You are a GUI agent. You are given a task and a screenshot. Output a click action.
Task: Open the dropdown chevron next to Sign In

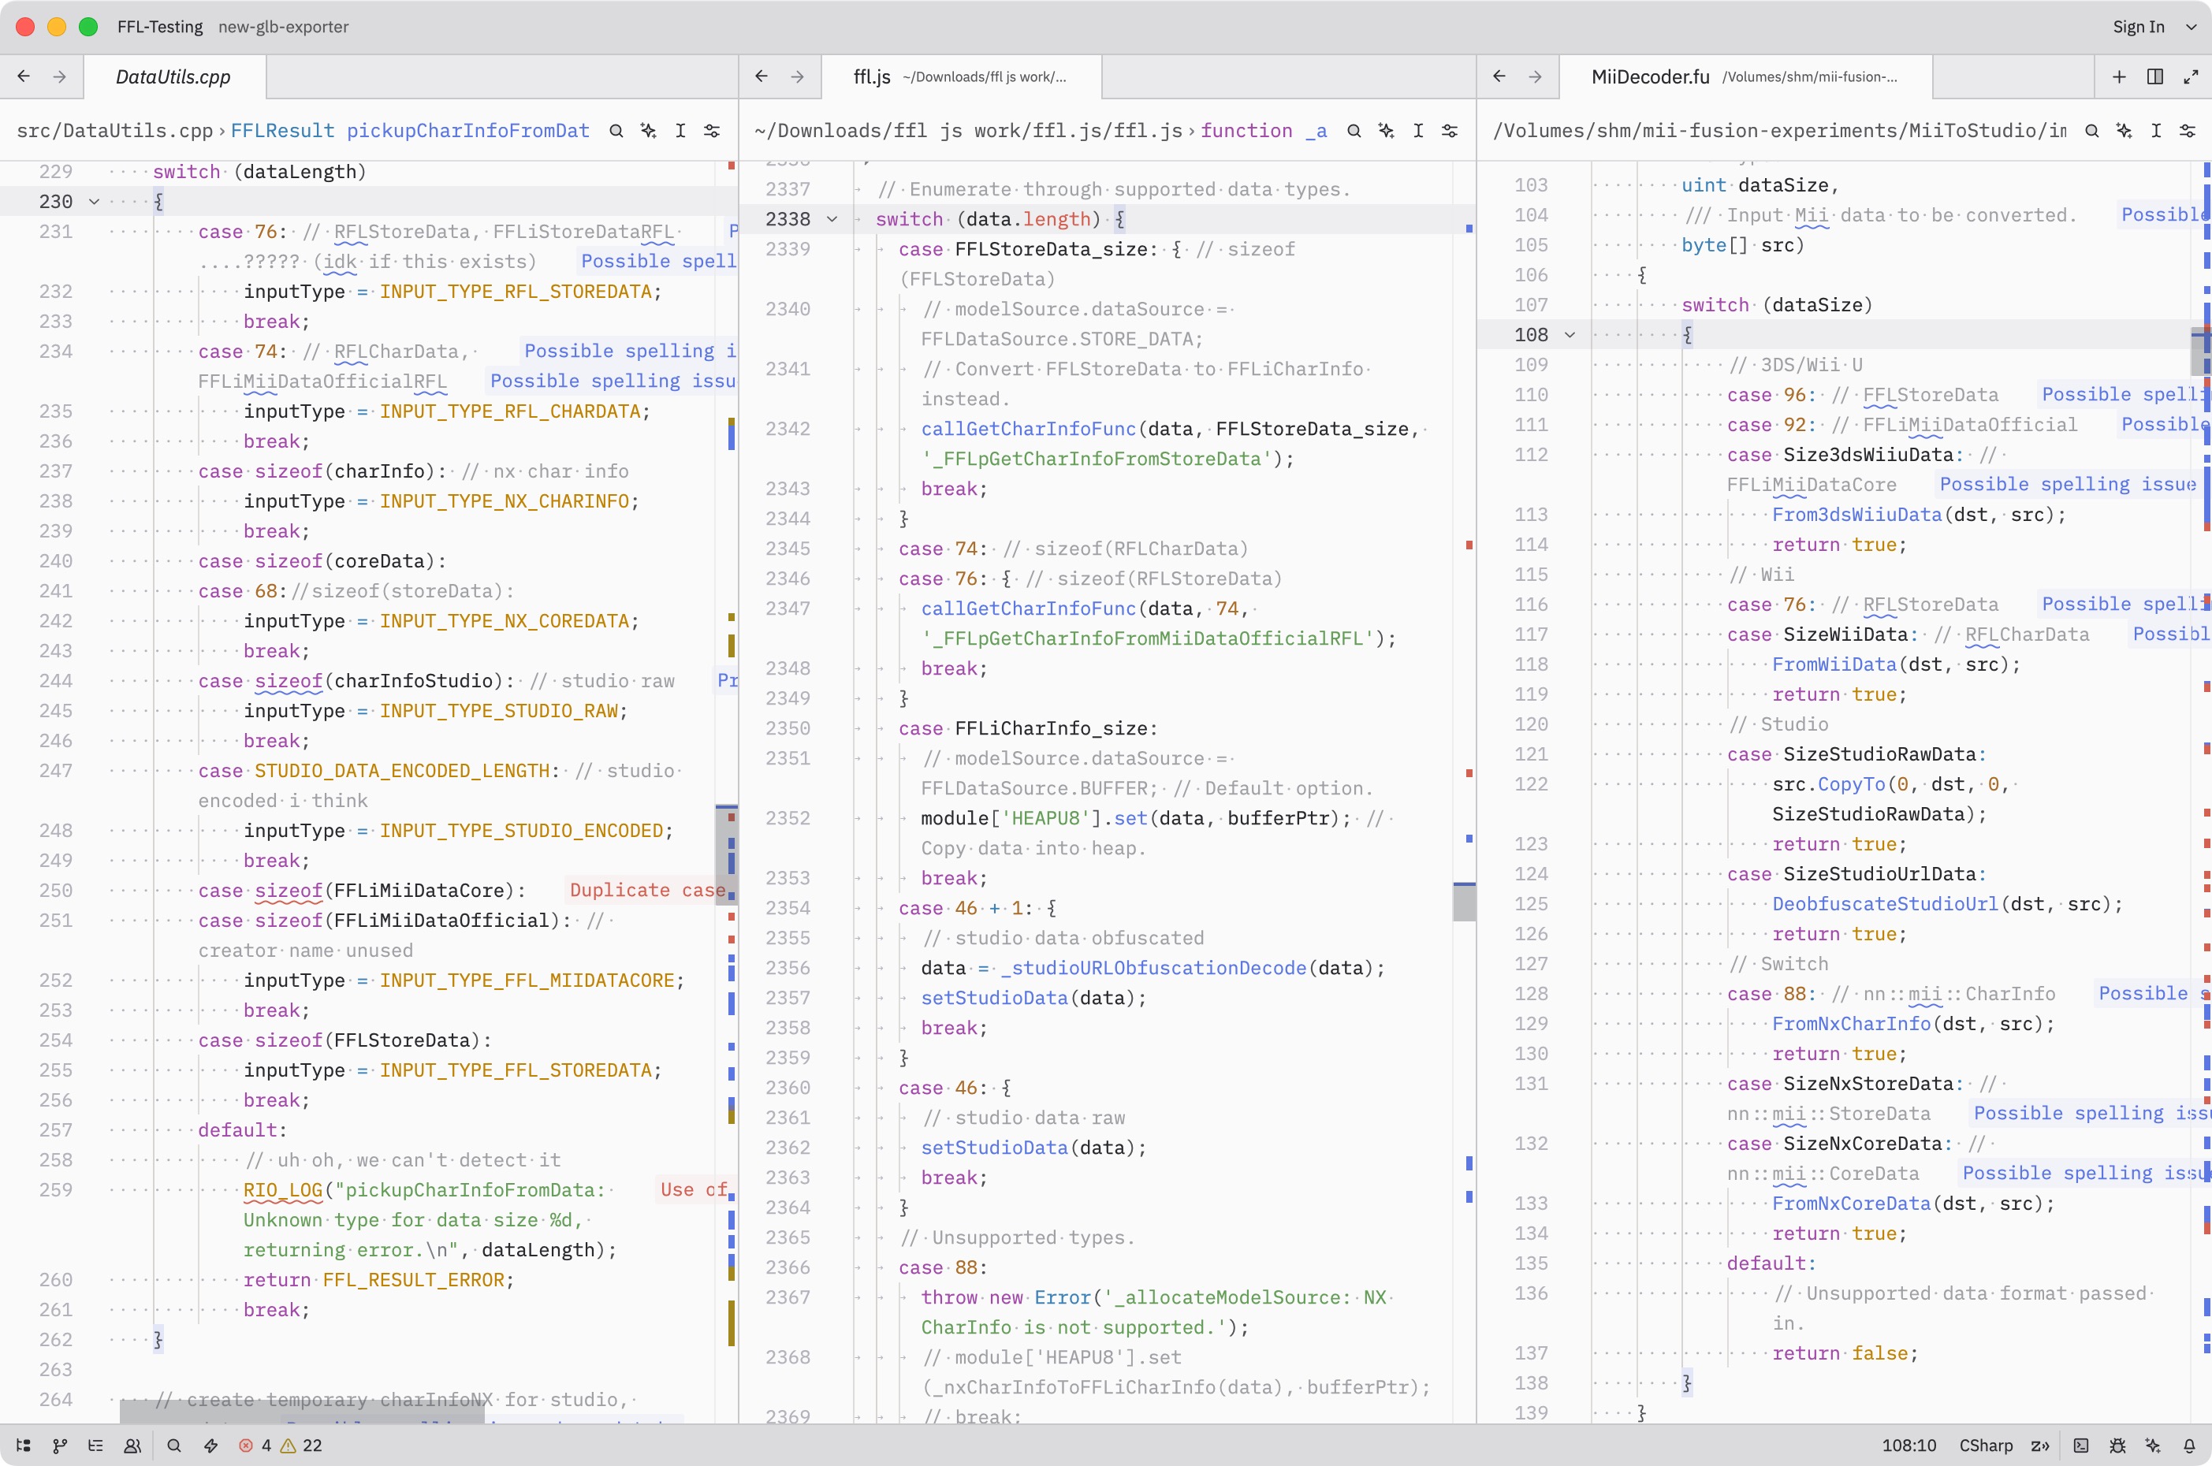(2191, 27)
